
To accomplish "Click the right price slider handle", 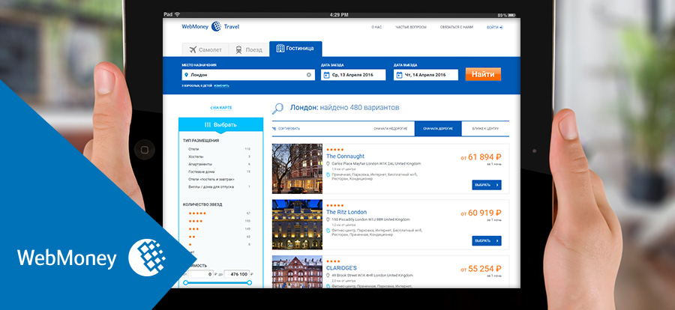I will point(249,282).
